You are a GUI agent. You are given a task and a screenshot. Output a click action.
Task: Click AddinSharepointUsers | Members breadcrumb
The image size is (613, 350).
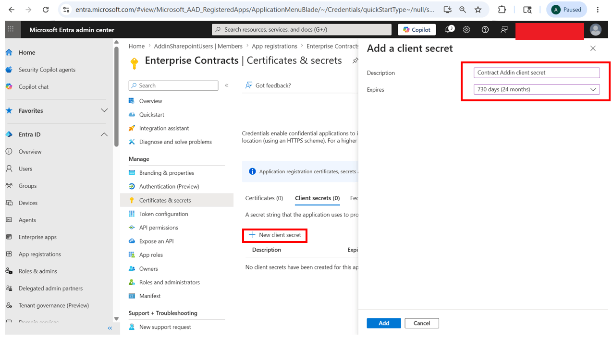198,46
